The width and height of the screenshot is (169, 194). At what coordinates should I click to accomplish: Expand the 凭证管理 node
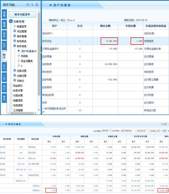click(x=14, y=31)
